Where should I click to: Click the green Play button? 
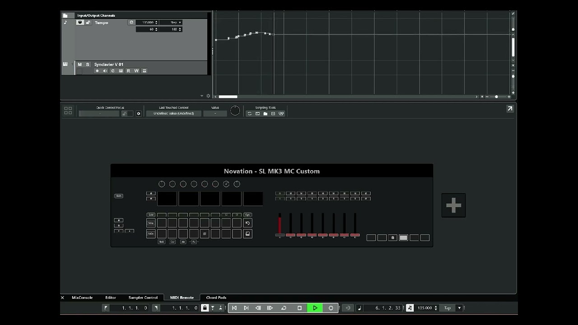coord(315,308)
